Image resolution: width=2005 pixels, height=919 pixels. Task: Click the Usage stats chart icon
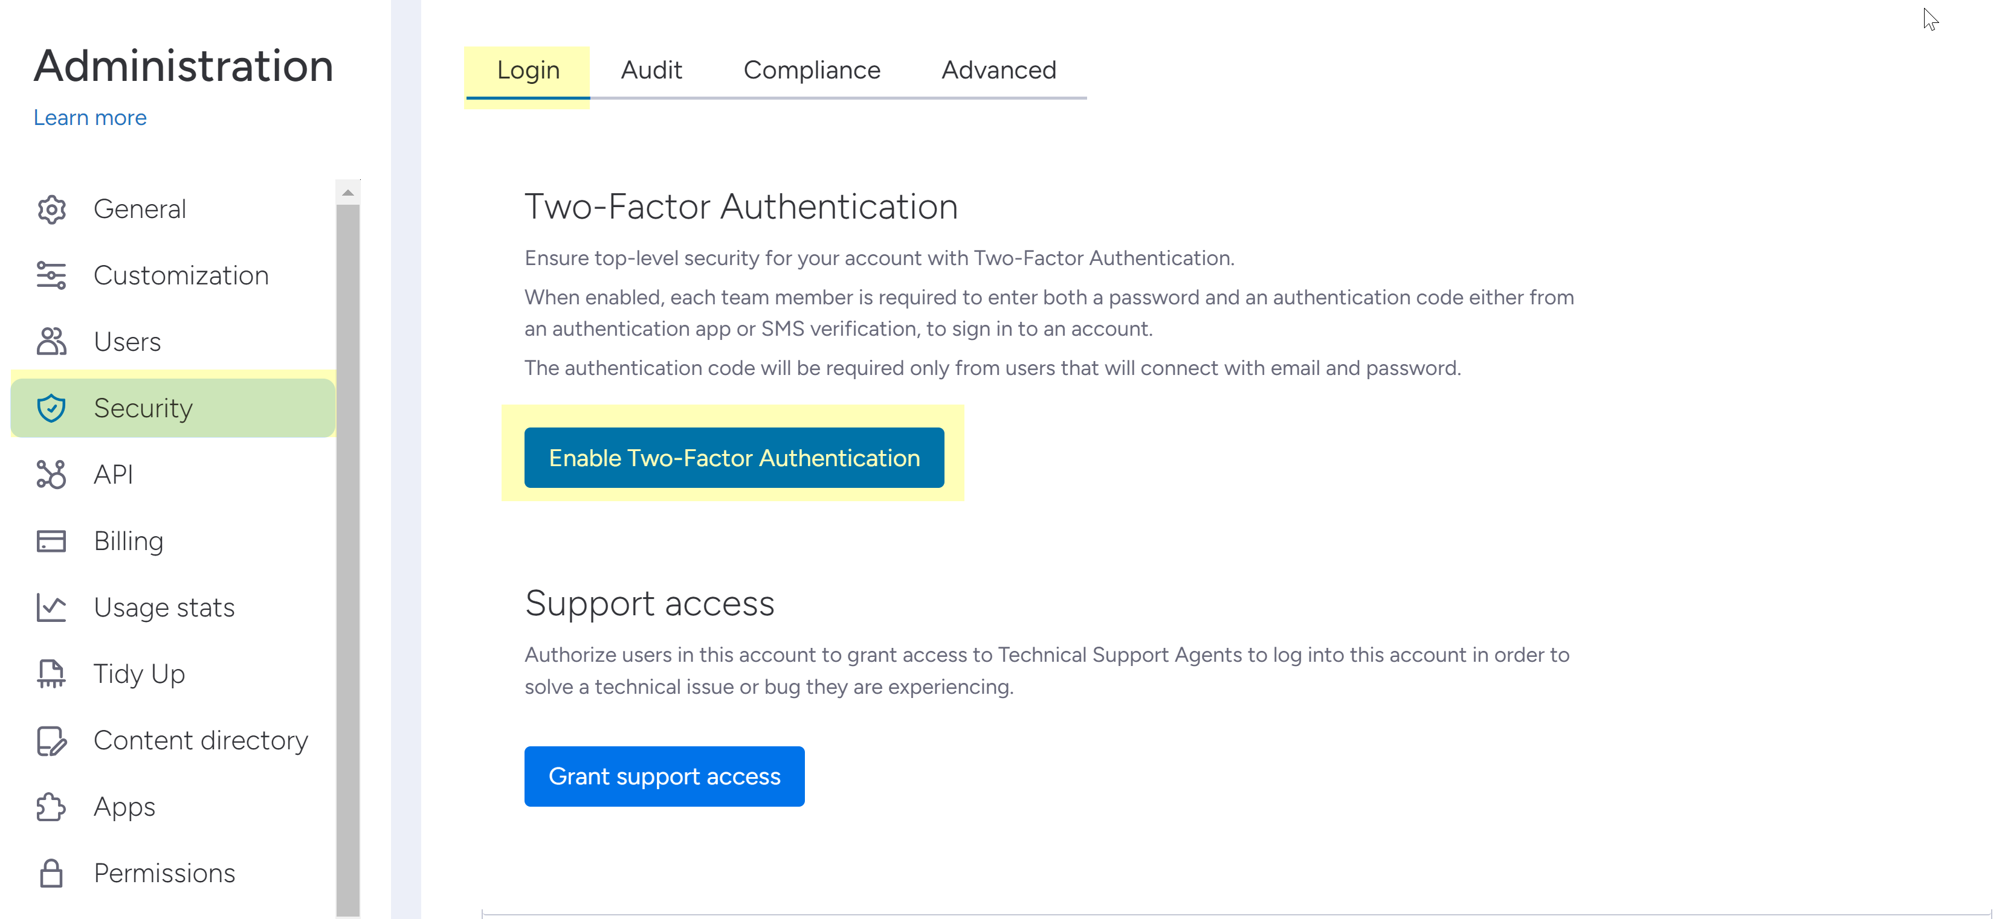pyautogui.click(x=51, y=607)
